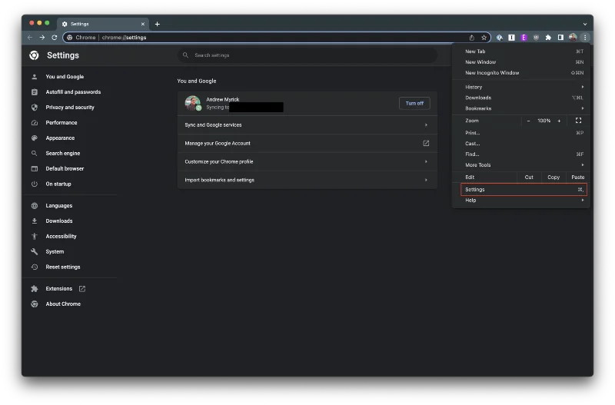Select Settings in the Chrome menu

(524, 189)
